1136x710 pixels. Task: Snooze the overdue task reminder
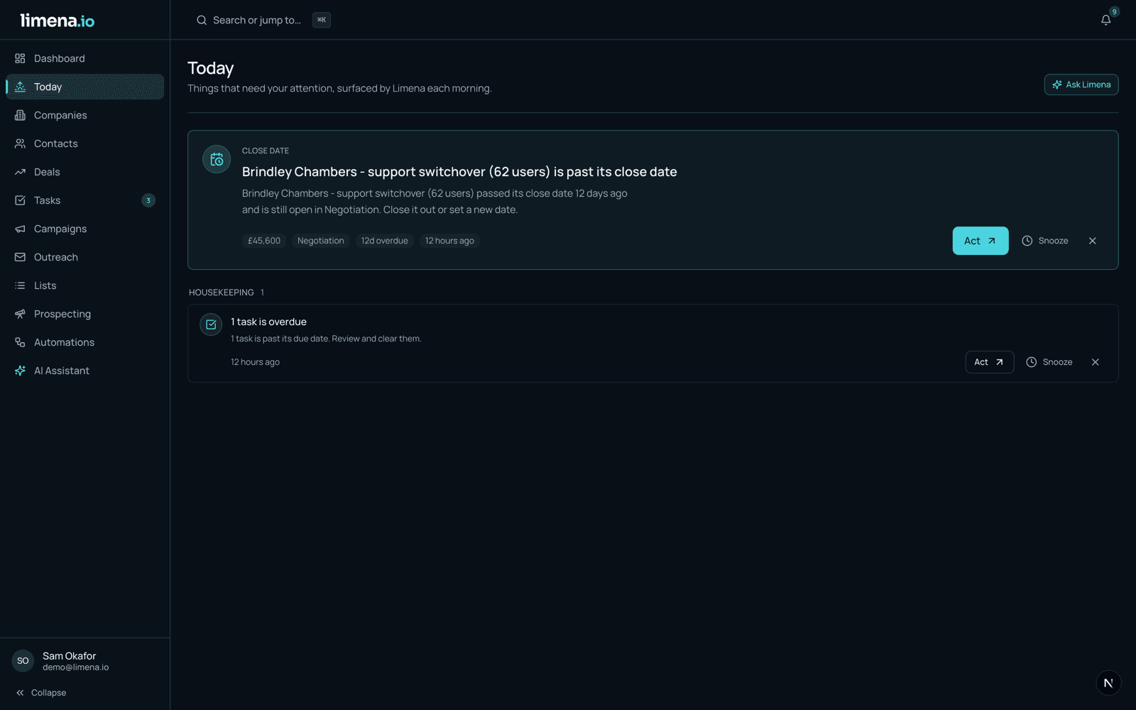[x=1049, y=362]
